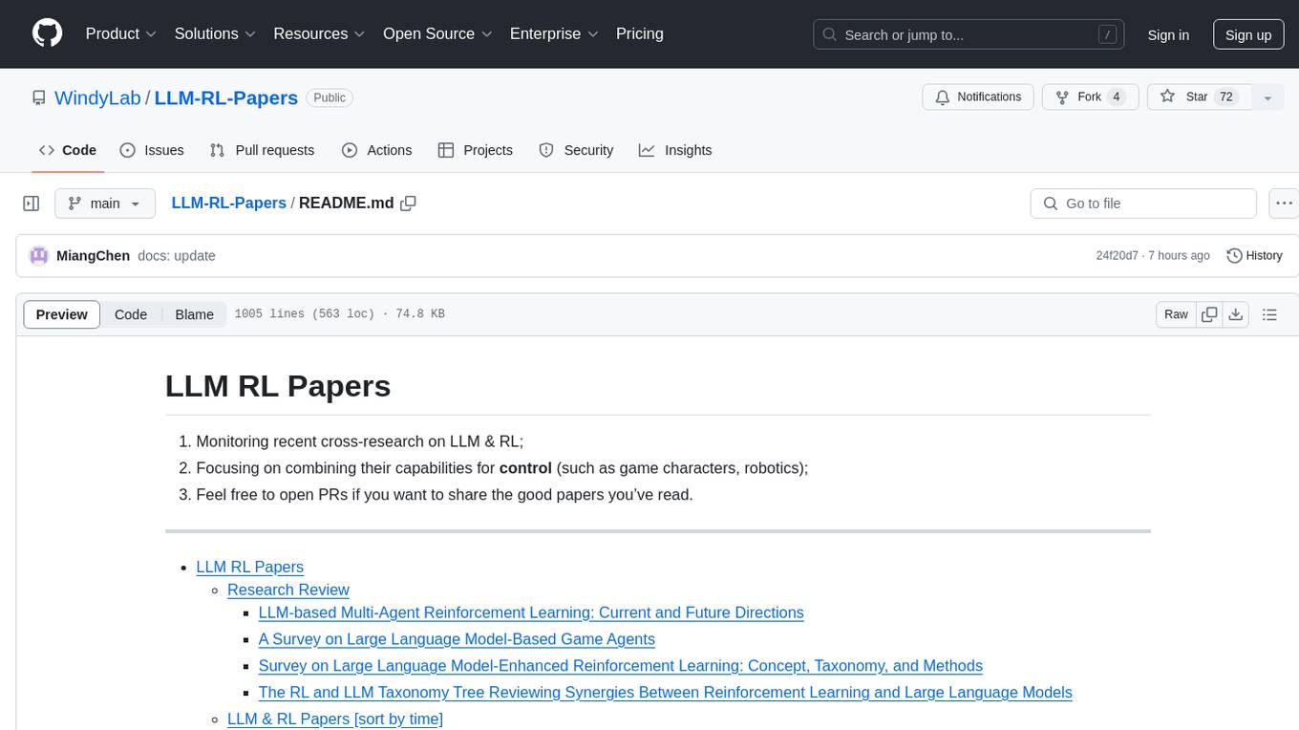Select the Preview view
The height and width of the screenshot is (730, 1299).
(x=62, y=314)
